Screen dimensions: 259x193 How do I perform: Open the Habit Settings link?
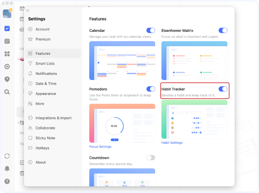pos(172,143)
